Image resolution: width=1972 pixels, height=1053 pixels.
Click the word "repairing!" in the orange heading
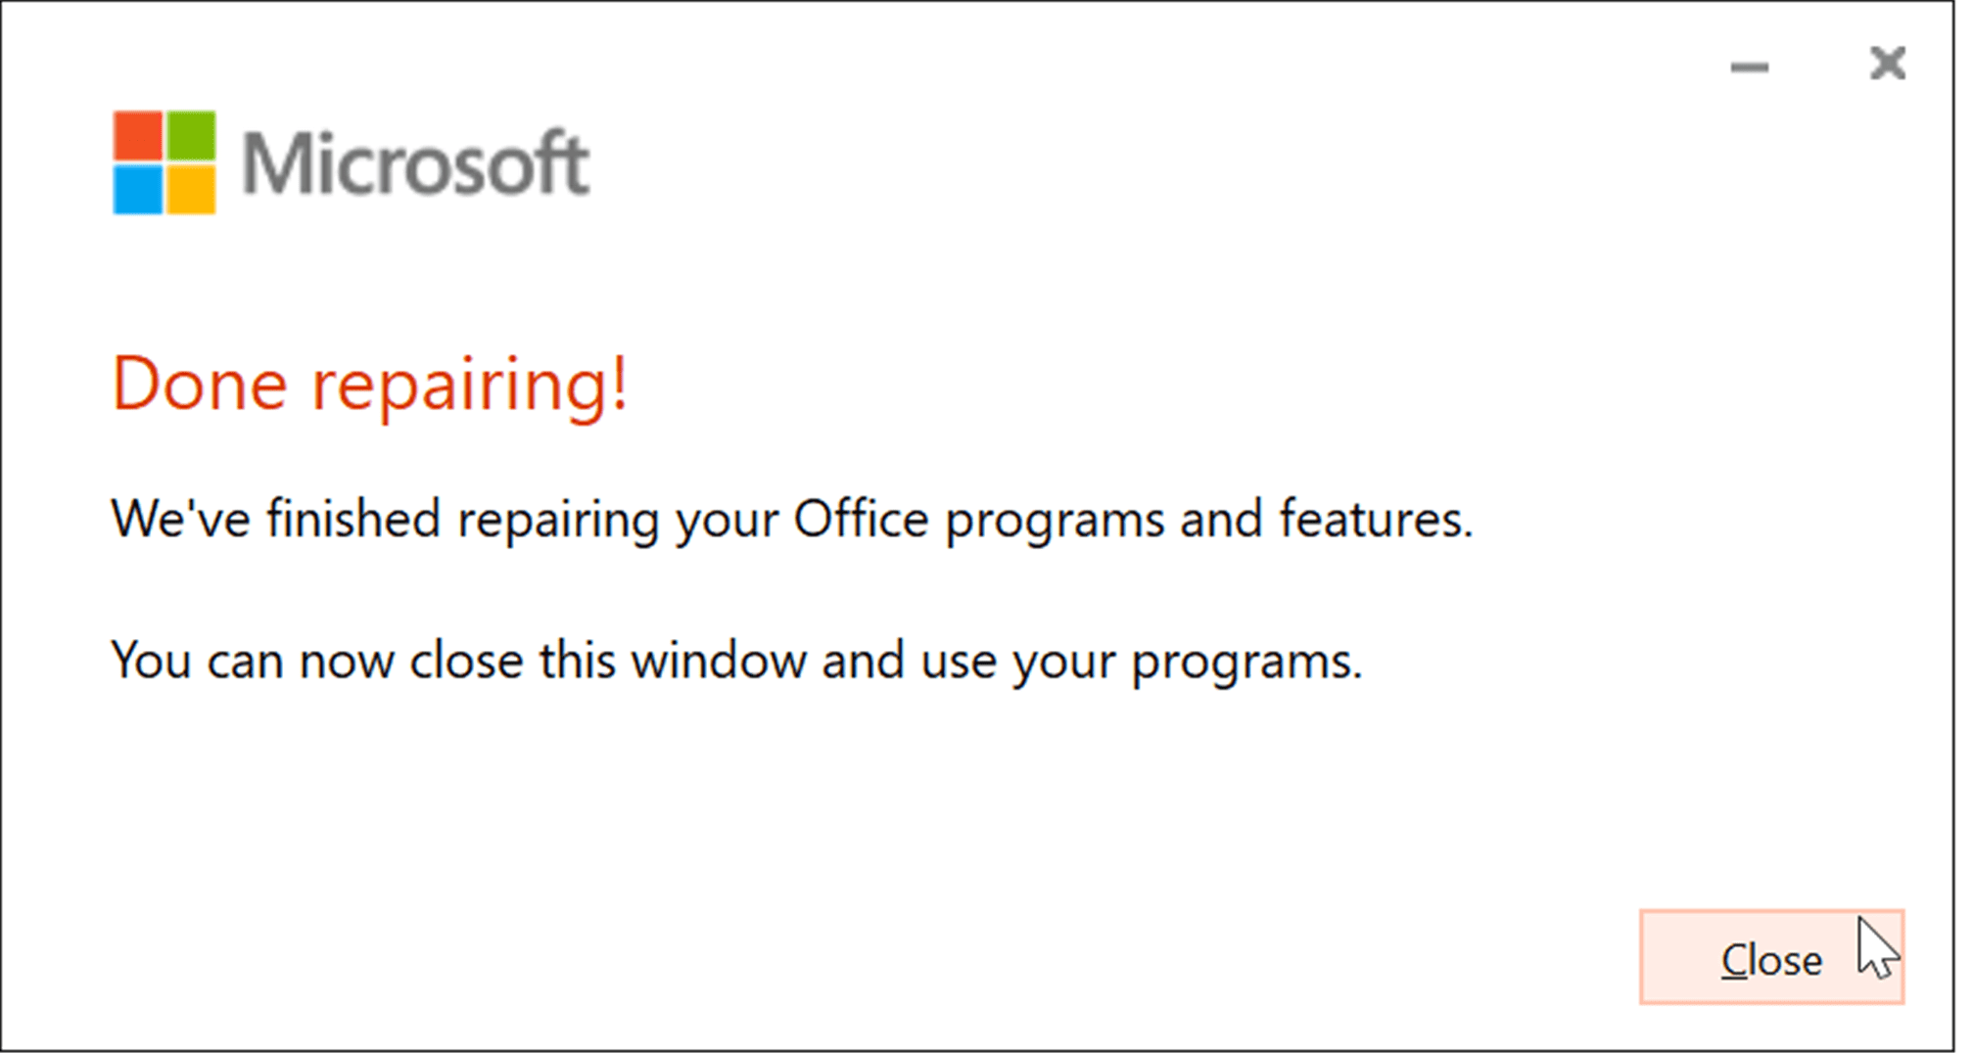click(470, 386)
